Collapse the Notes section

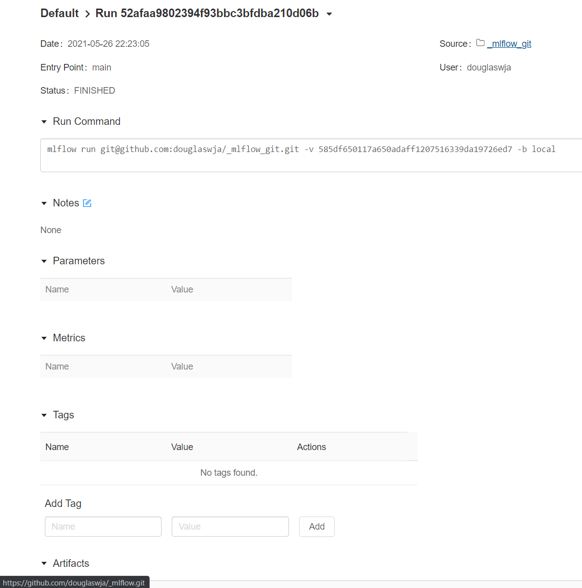[x=44, y=203]
